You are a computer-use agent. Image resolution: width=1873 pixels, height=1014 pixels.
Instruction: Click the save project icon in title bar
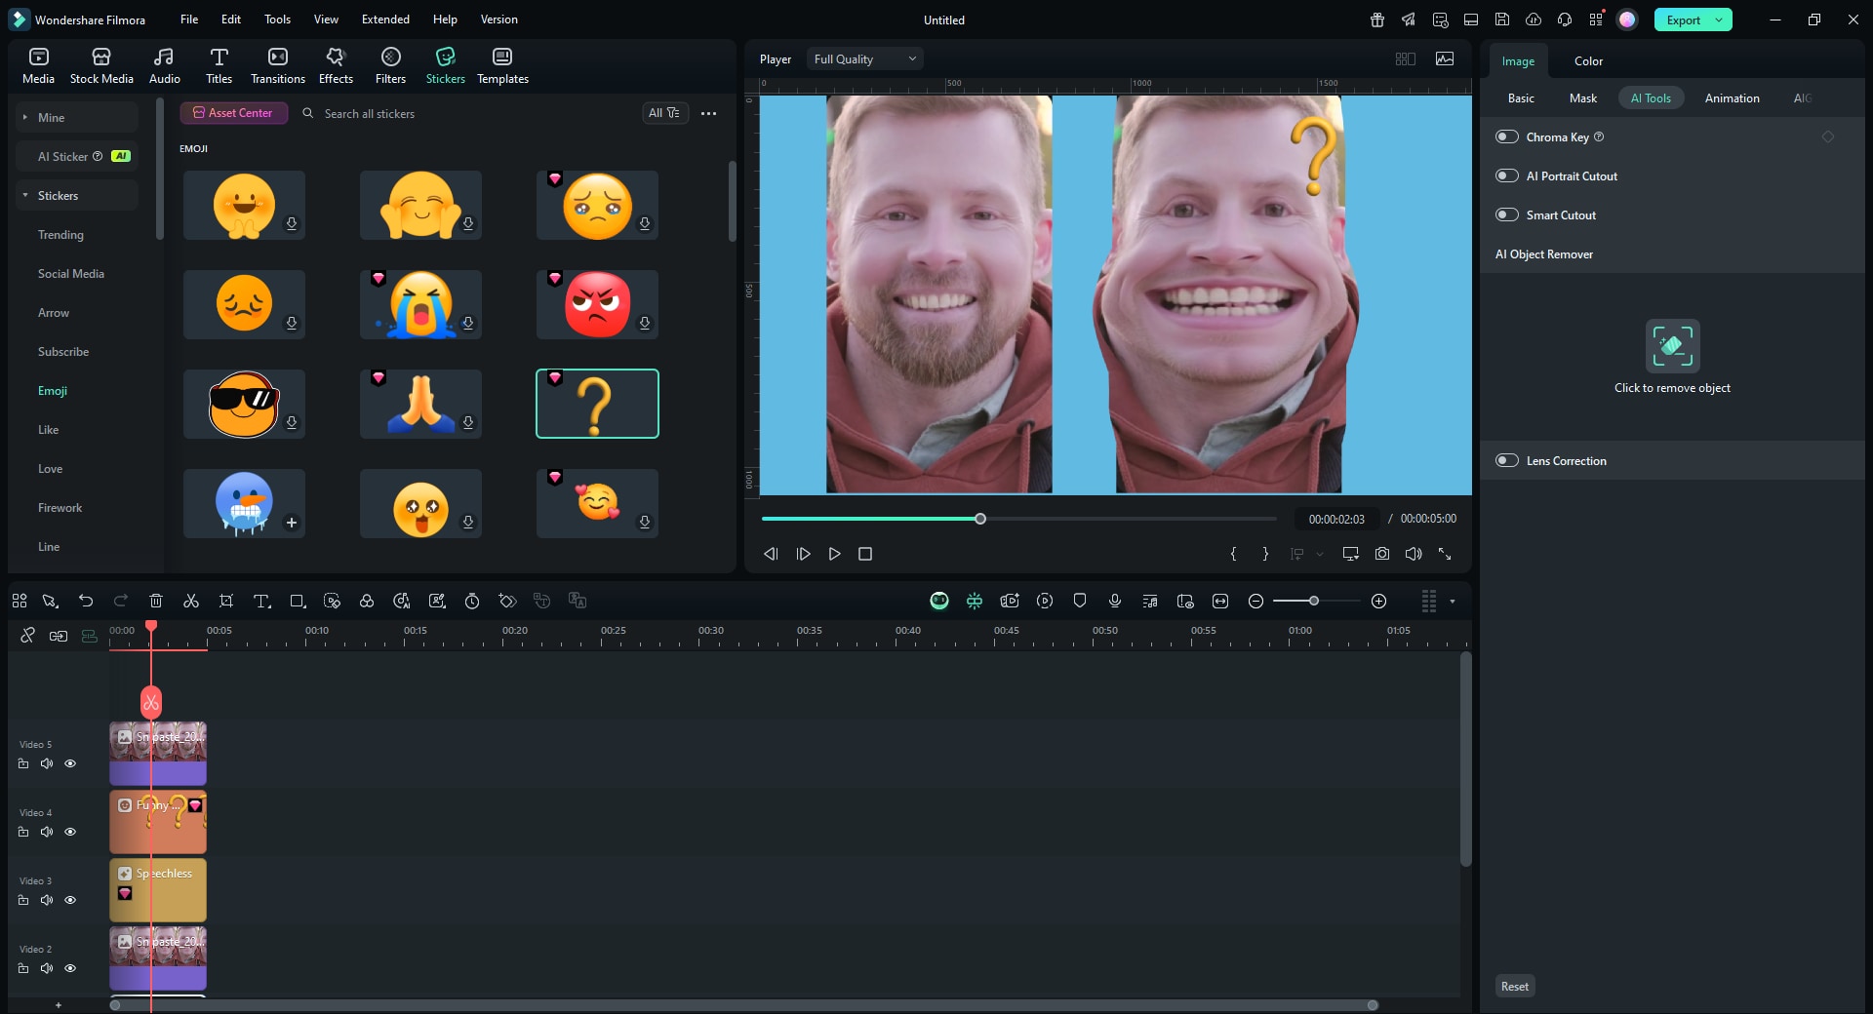1502,19
